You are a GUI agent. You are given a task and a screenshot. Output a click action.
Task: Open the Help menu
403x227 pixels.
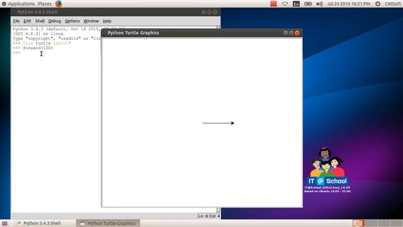(107, 21)
